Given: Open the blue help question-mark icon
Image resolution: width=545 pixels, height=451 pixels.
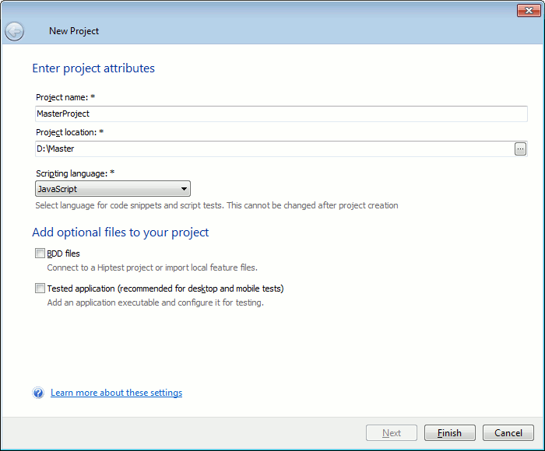Looking at the screenshot, I should 38,393.
